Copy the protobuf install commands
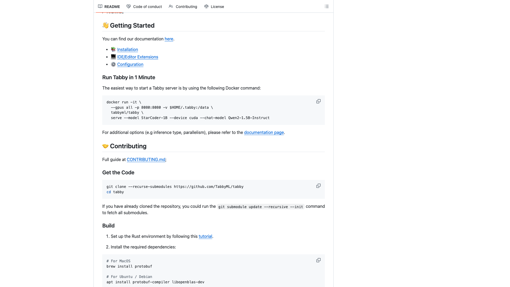The image size is (510, 287). click(318, 260)
